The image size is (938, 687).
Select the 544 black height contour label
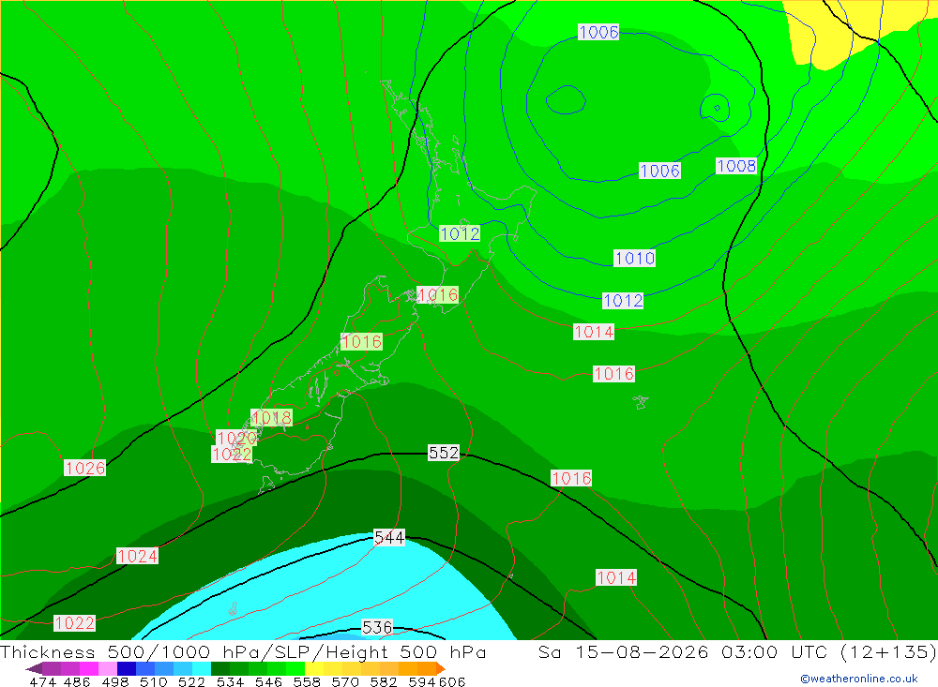[x=389, y=538]
